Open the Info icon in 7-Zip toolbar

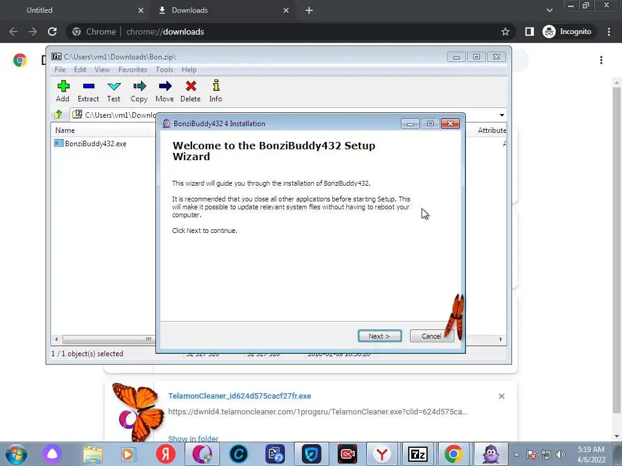tap(216, 85)
